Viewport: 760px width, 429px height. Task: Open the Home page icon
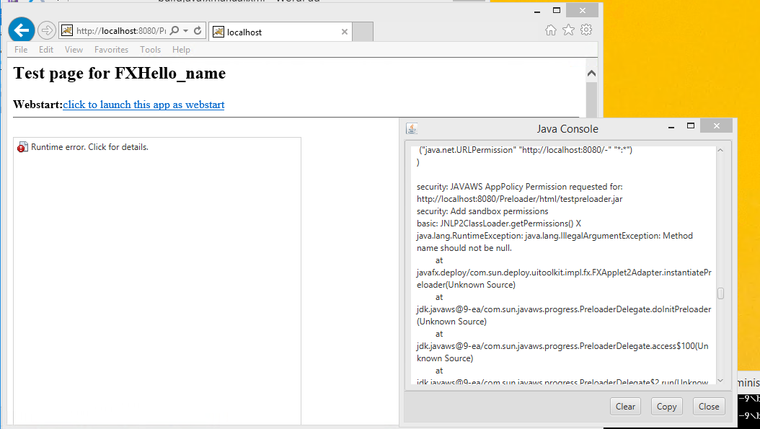point(551,30)
